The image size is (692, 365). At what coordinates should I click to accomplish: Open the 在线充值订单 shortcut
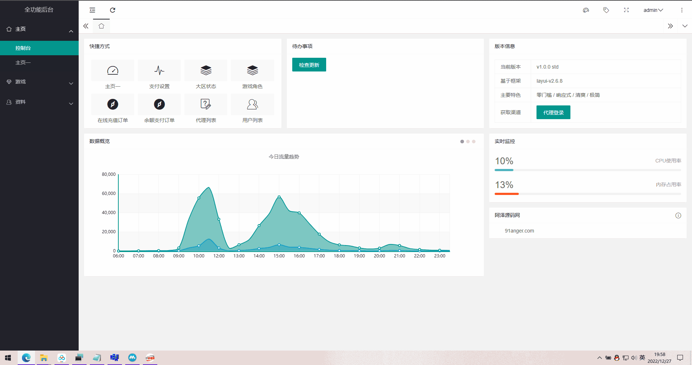[113, 109]
